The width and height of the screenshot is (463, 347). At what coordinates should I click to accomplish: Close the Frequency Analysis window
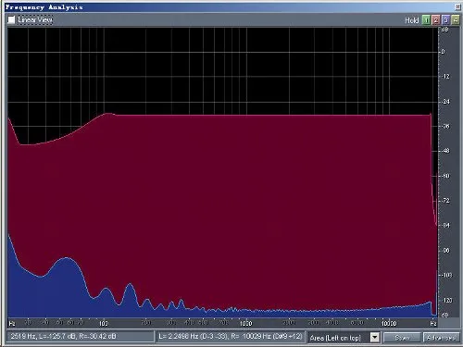tap(457, 7)
